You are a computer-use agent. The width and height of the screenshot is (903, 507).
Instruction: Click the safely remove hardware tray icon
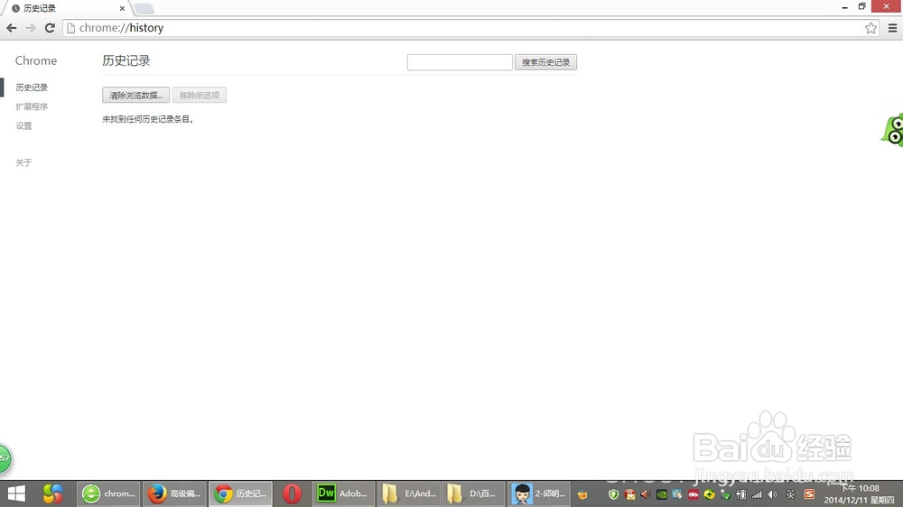coord(725,494)
